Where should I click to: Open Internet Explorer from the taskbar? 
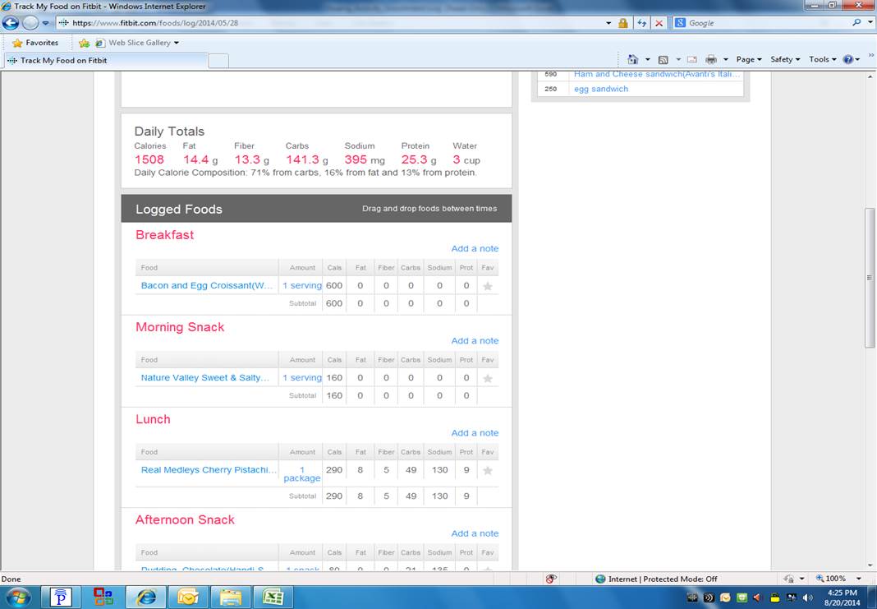tap(146, 597)
